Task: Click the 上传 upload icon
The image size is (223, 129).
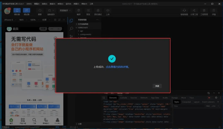Action: pos(108,10)
